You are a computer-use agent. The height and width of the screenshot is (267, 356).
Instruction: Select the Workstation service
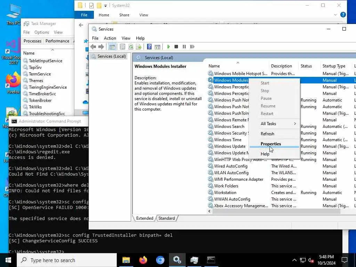(225, 193)
